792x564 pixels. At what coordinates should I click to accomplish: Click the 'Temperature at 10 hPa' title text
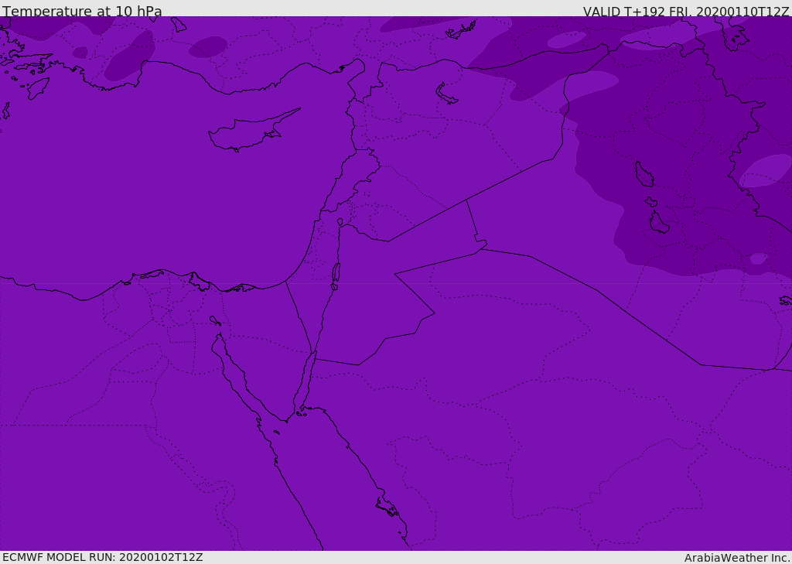pyautogui.click(x=82, y=11)
